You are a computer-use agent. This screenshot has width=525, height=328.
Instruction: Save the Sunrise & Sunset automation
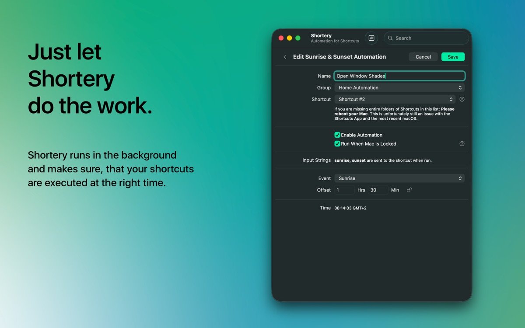coord(453,57)
